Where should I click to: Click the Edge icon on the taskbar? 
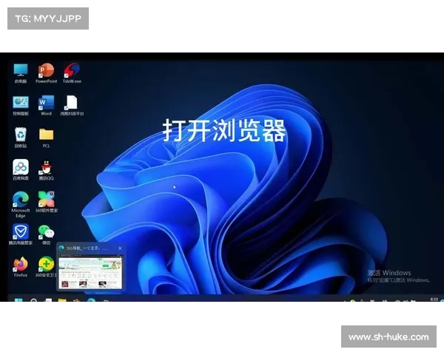point(91,300)
